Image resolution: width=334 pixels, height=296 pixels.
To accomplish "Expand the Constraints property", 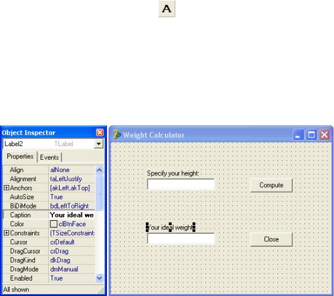I will [x=6, y=233].
